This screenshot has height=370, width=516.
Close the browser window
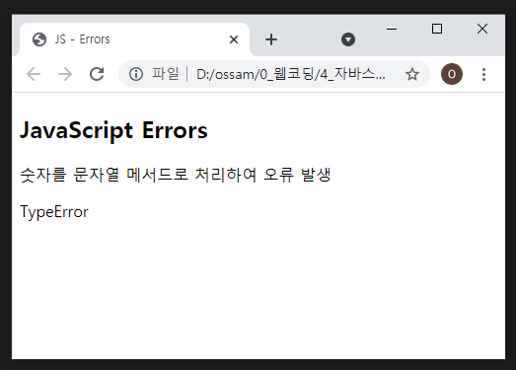(x=482, y=29)
